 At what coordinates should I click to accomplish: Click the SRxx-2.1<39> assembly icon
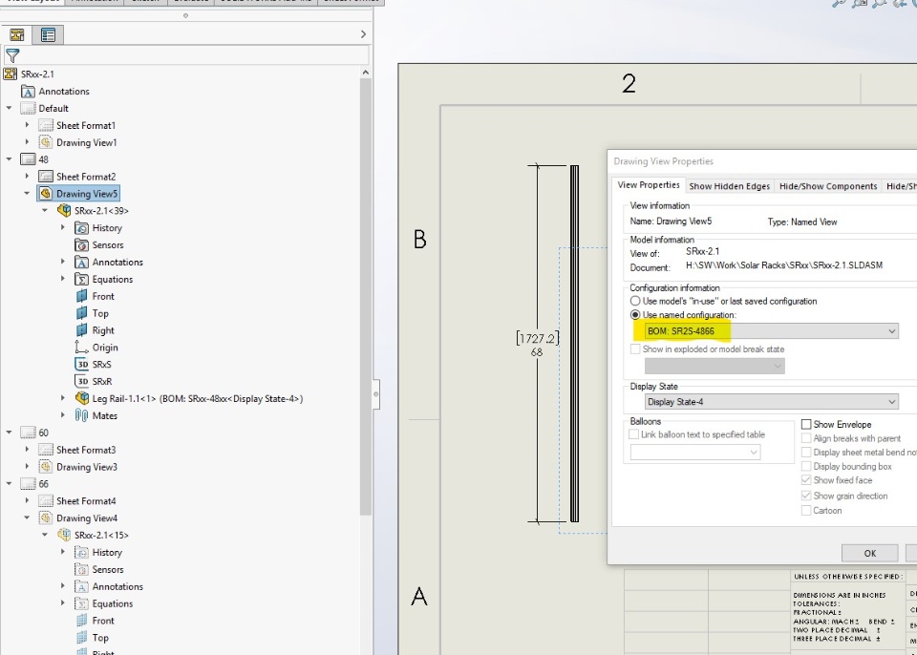[64, 210]
